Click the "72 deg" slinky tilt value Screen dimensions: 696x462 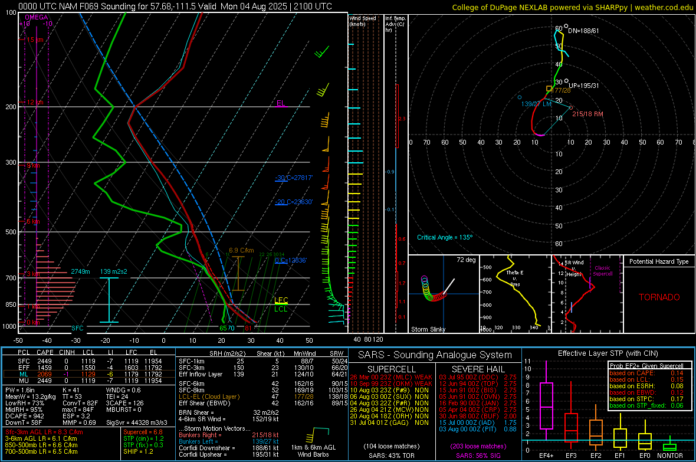click(466, 260)
